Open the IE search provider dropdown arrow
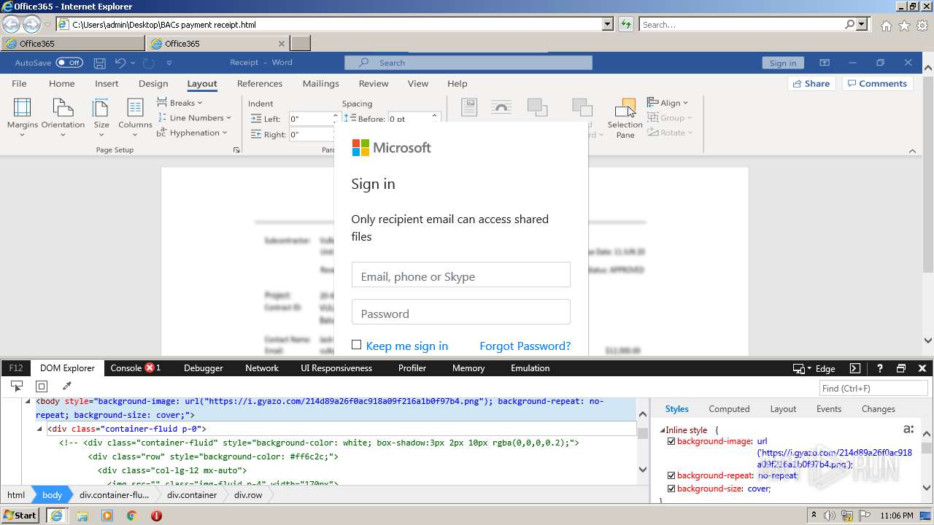Screen dimensions: 934x525 862,24
